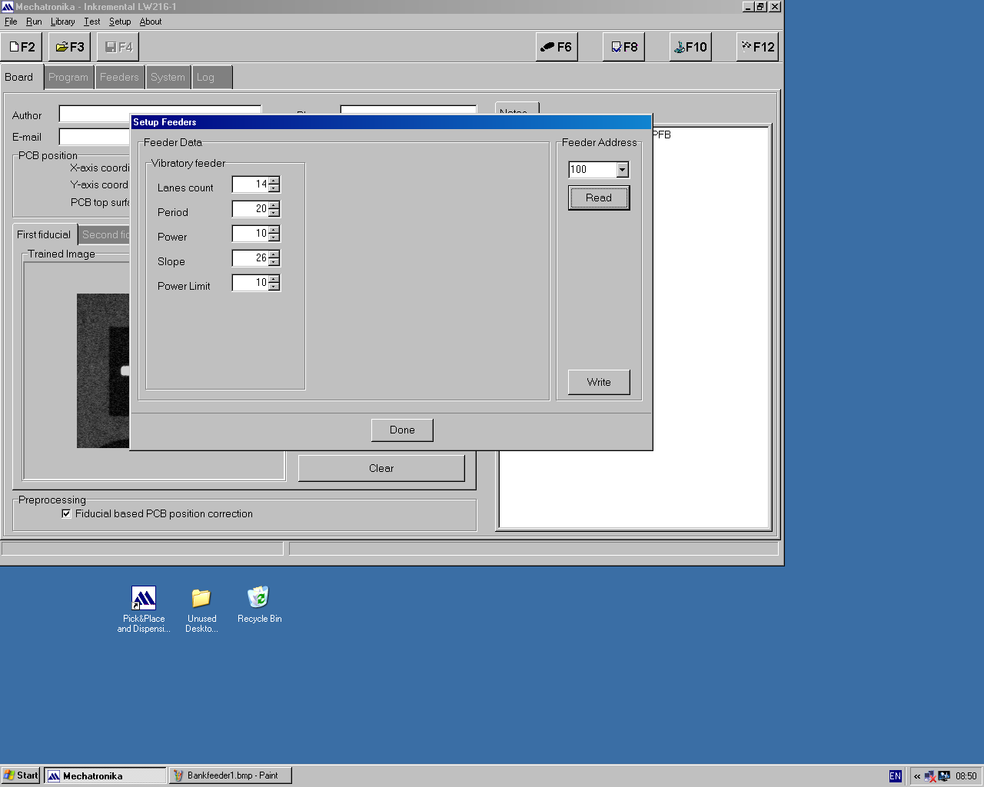The width and height of the screenshot is (984, 787).
Task: Click the F10 toolbar button
Action: pyautogui.click(x=690, y=47)
